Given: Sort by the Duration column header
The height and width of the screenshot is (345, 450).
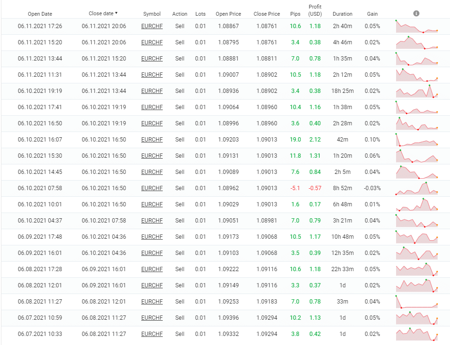Looking at the screenshot, I should 343,14.
